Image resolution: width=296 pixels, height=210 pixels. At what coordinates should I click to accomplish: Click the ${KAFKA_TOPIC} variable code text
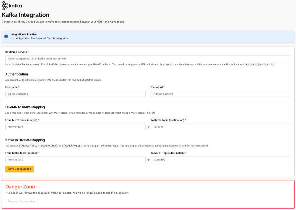[x=29, y=146]
